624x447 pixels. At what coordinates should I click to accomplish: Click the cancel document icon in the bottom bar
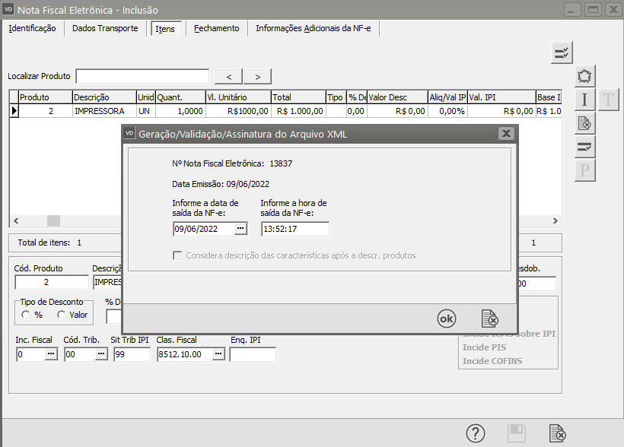pos(557,434)
